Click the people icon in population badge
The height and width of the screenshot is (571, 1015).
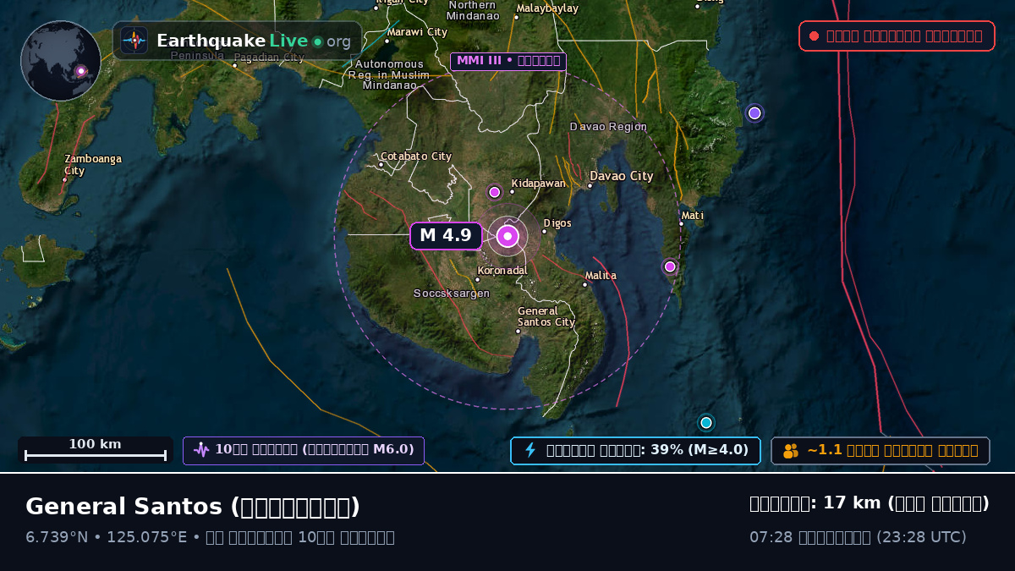click(791, 451)
